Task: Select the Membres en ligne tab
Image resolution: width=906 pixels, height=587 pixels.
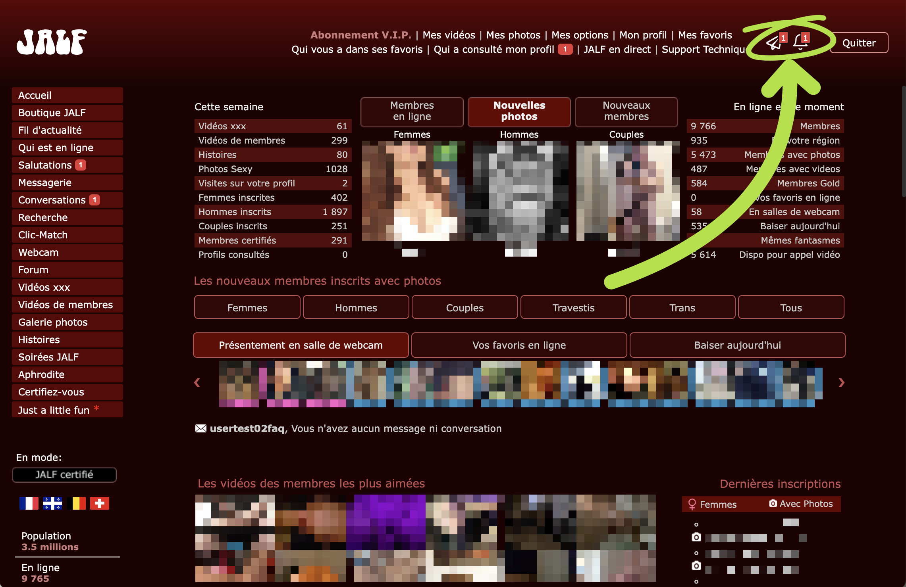Action: click(412, 112)
